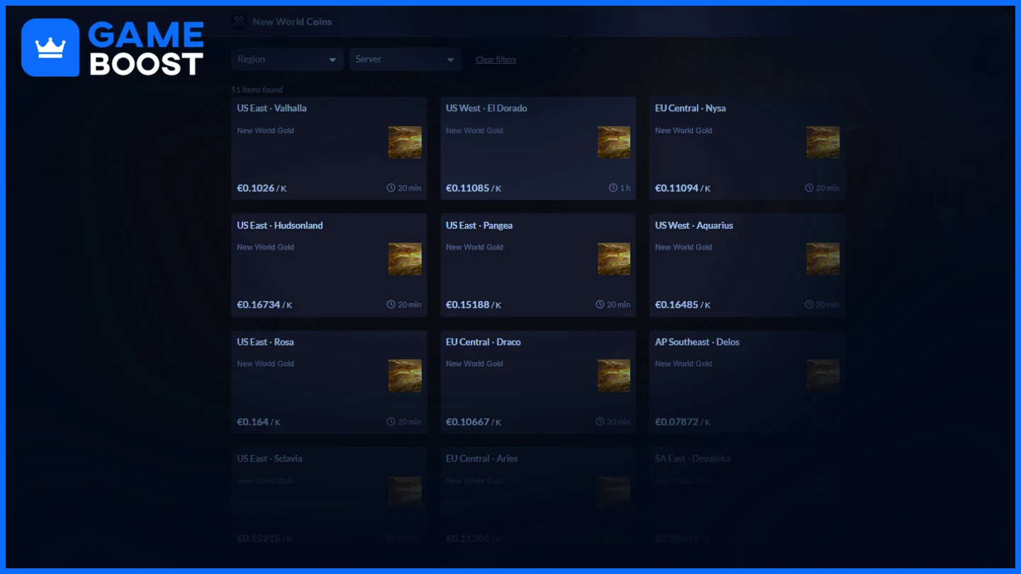Click the €0.1026 price
The height and width of the screenshot is (574, 1021).
(x=256, y=188)
